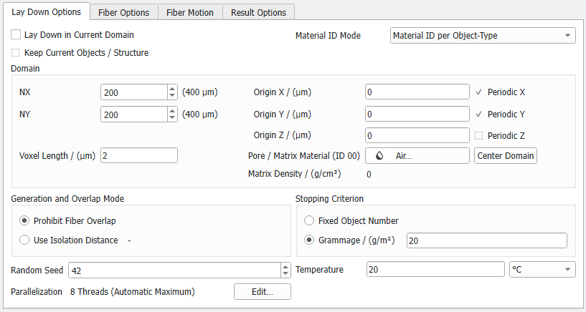
Task: Focus the NY value field
Action: pos(134,114)
